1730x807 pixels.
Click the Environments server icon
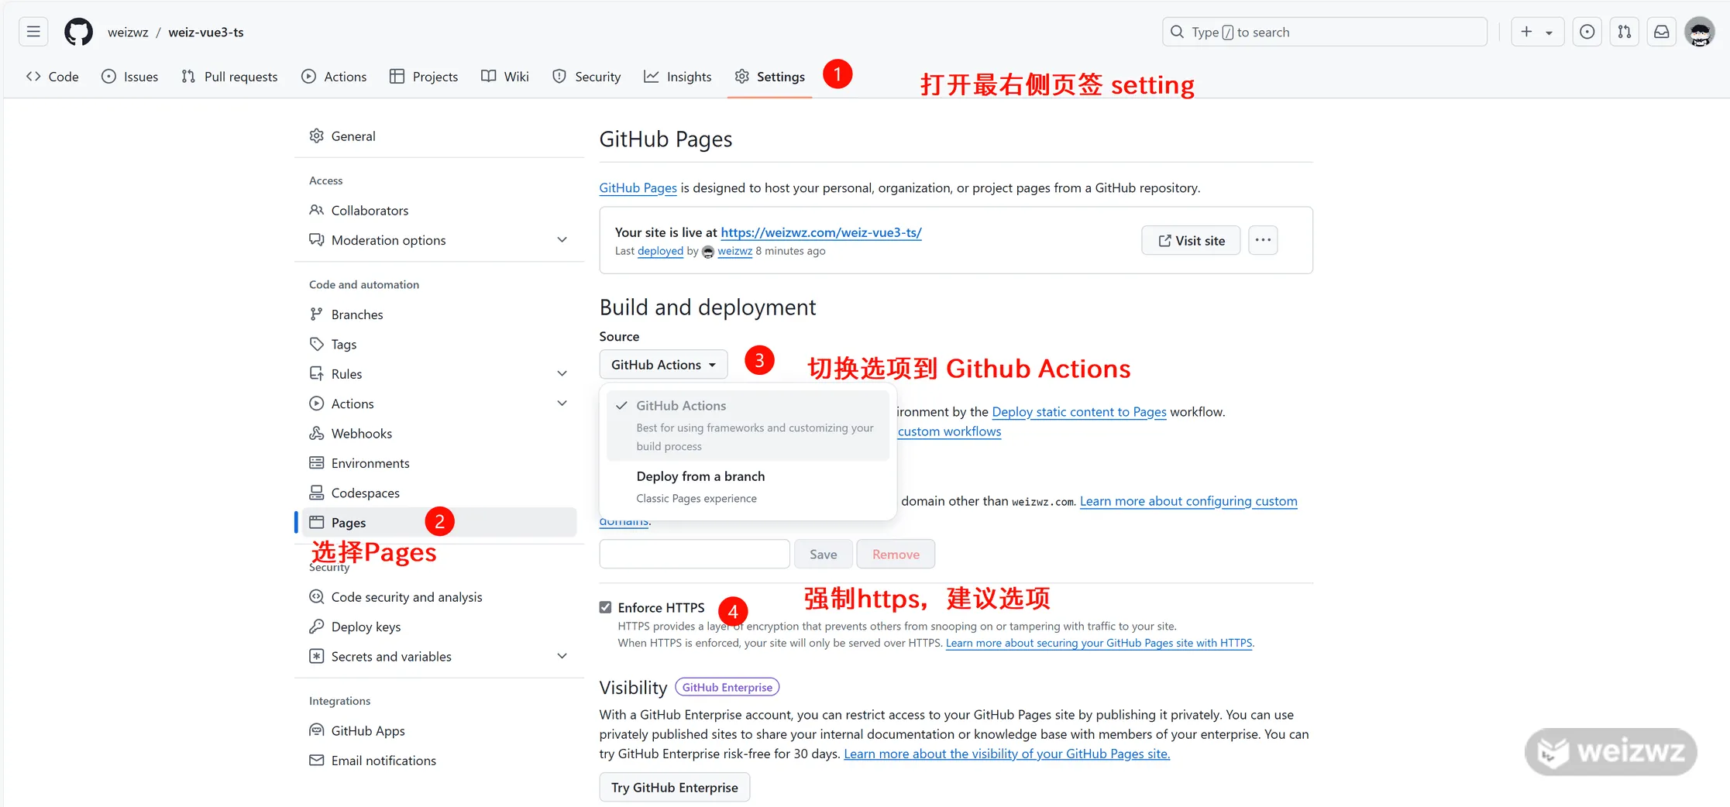click(x=316, y=463)
